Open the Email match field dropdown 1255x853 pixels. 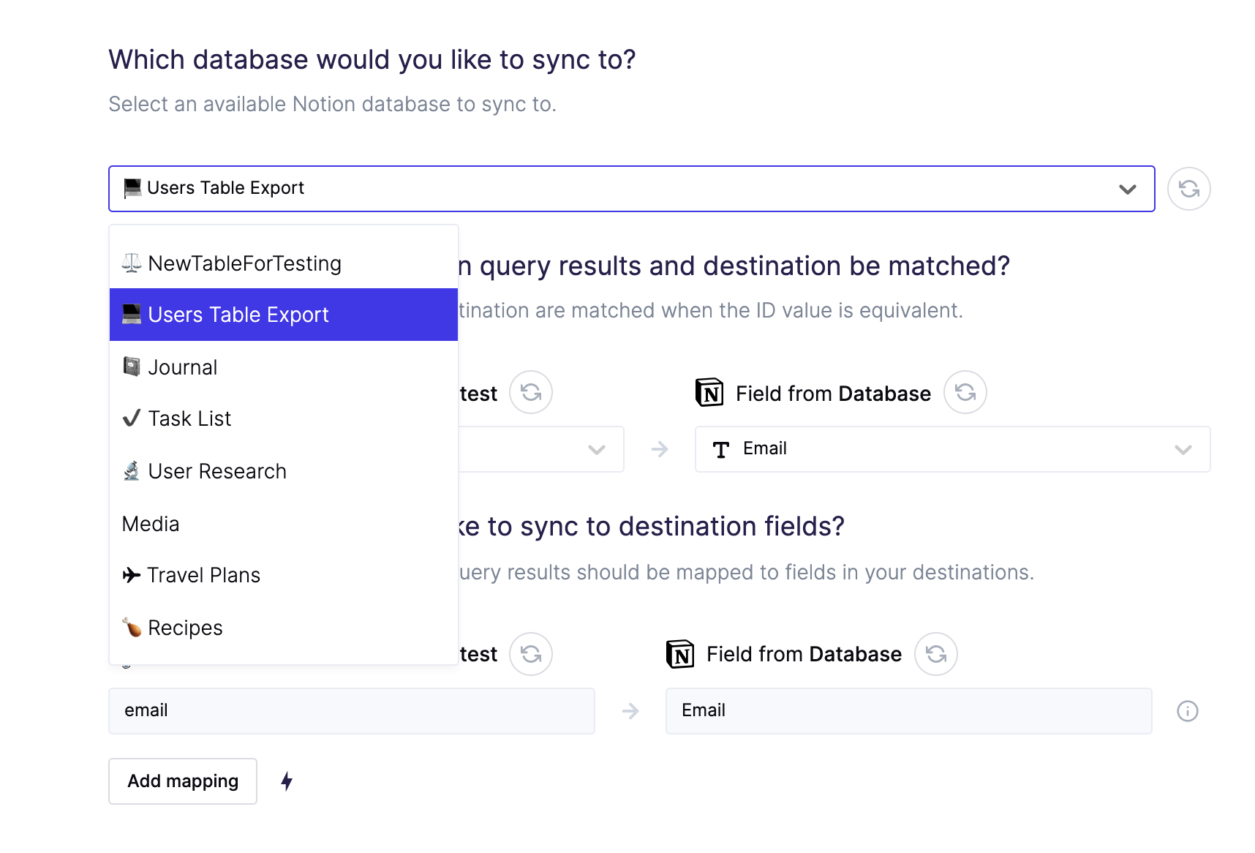[952, 449]
